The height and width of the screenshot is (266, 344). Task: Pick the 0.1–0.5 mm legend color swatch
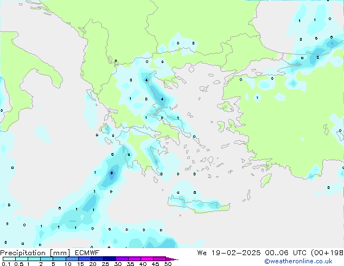pos(9,259)
